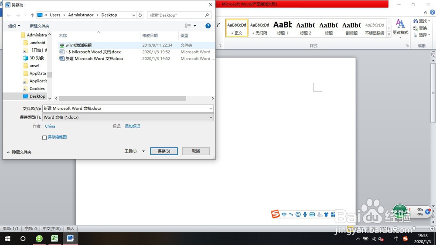Click in the 搜索"Desktop" search field

coord(175,15)
